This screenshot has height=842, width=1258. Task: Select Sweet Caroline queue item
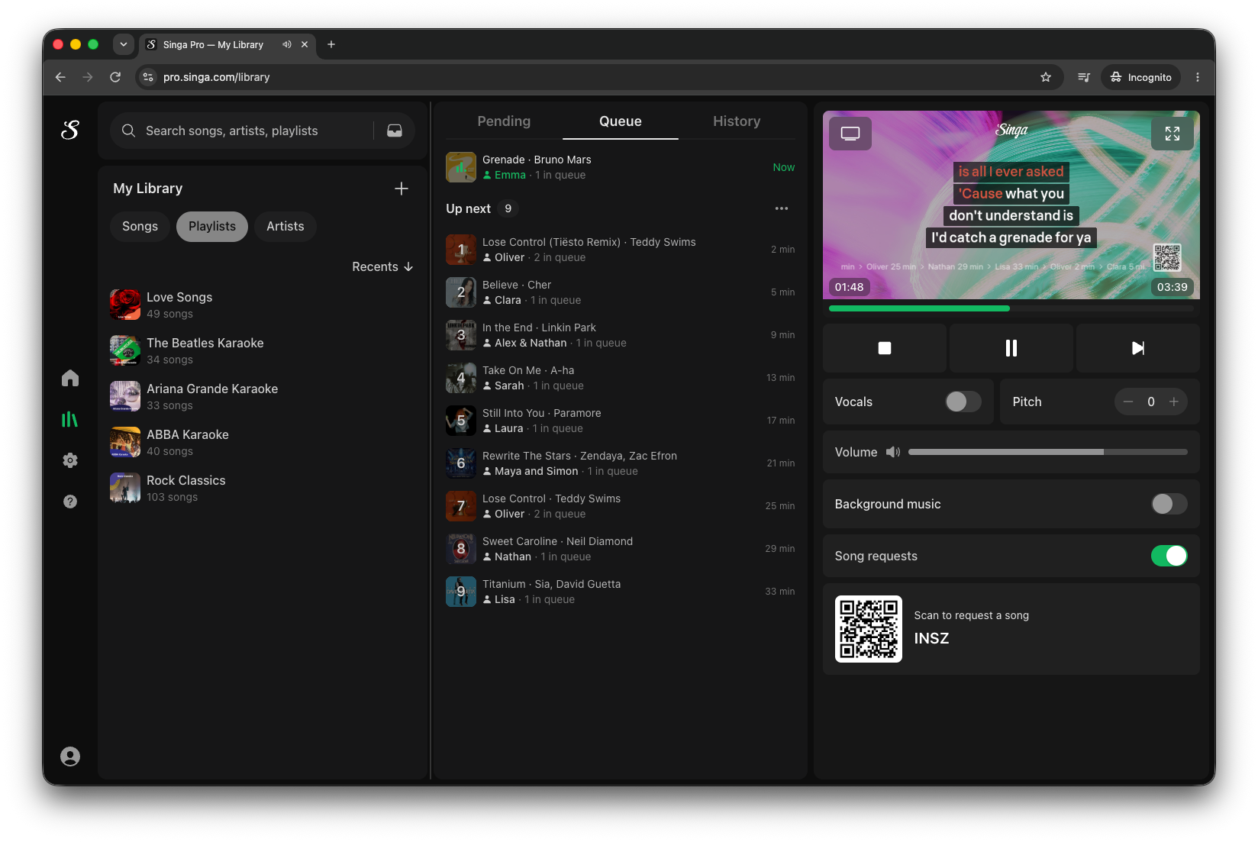point(621,549)
